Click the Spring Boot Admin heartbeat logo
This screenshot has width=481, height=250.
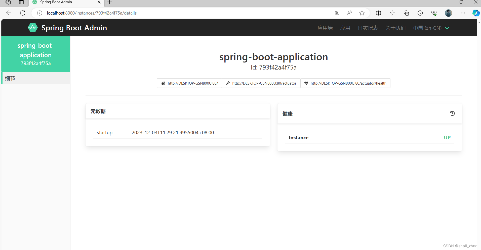(33, 28)
